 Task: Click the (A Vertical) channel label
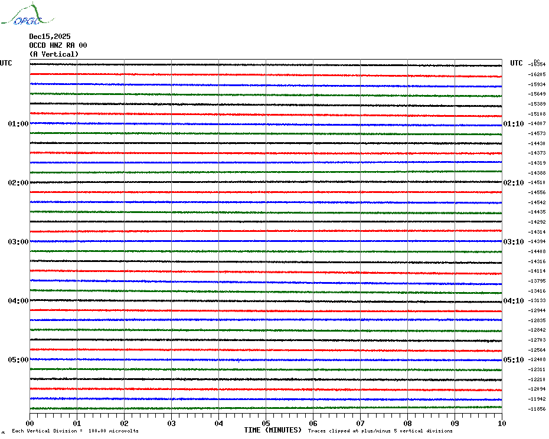(x=54, y=54)
